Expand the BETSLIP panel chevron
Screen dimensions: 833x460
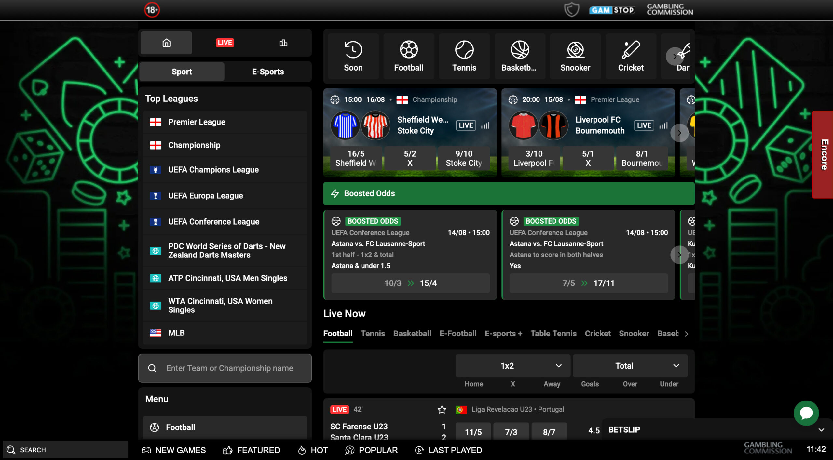tap(821, 430)
